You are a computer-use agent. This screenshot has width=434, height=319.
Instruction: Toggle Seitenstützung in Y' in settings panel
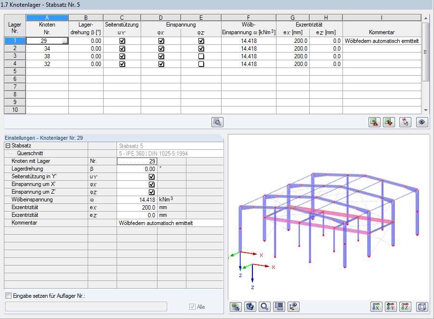[x=151, y=177]
